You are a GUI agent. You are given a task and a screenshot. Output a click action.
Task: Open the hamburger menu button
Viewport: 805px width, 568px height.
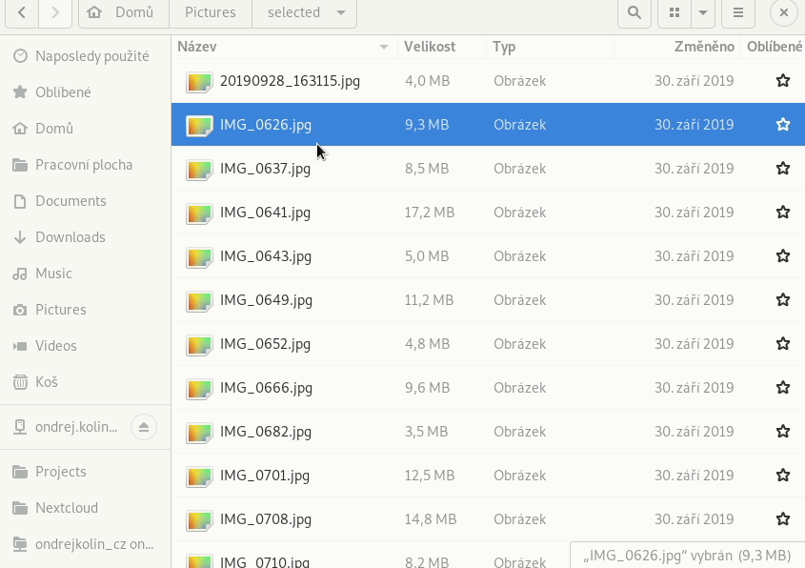coord(738,12)
